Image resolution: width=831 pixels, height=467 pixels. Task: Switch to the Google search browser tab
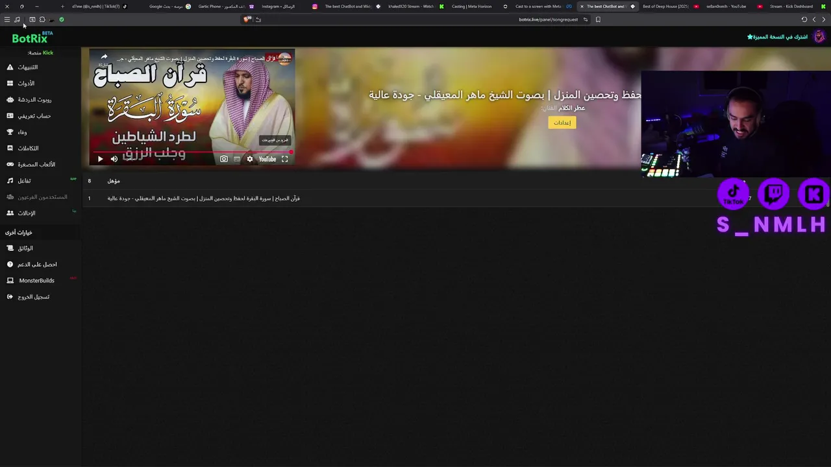pos(170,6)
